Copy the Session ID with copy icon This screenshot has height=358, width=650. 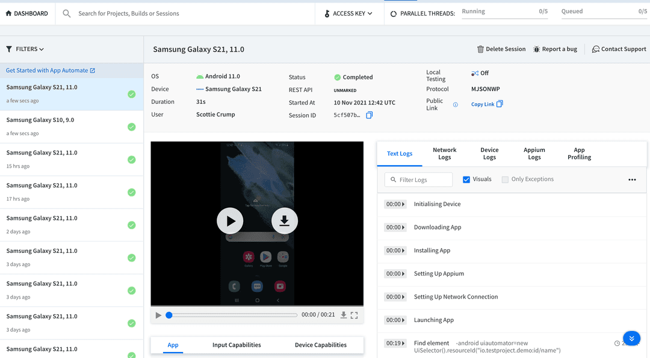tap(370, 115)
